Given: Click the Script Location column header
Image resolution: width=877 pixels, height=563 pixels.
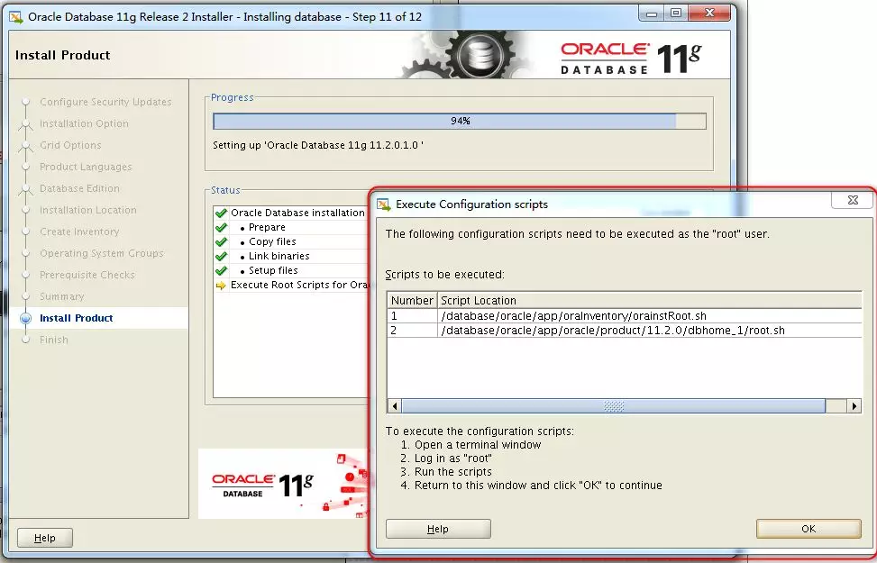Looking at the screenshot, I should [x=649, y=301].
